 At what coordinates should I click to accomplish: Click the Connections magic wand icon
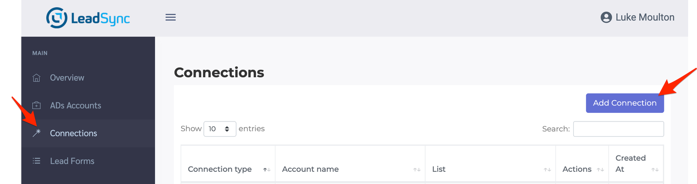pyautogui.click(x=37, y=133)
